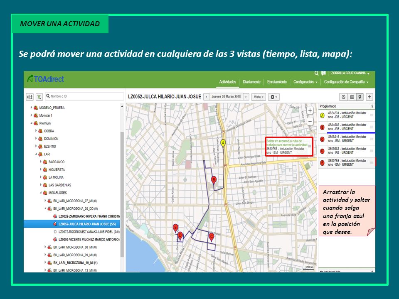Select LZ0093-VICENTE VILCHEZ MARCO ANTONIO resource
399x299 pixels.
[x=89, y=240]
